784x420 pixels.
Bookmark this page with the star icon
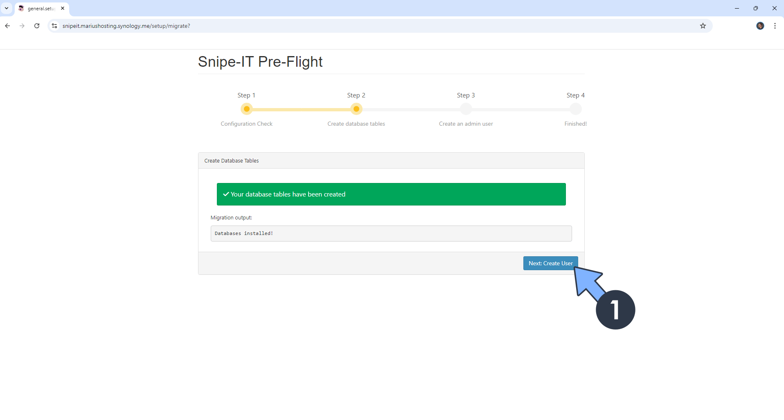703,26
